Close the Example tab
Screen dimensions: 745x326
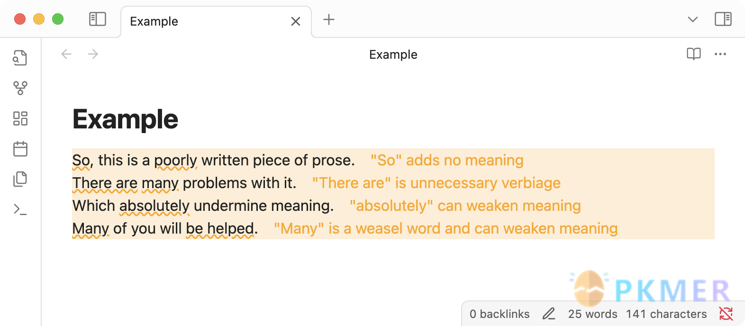(296, 22)
